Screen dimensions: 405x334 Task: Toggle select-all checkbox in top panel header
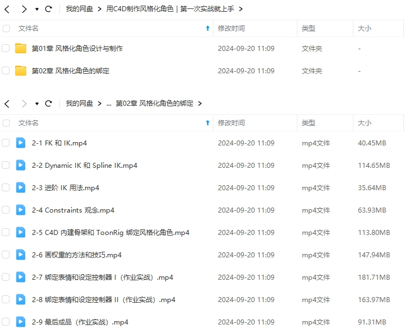tap(6, 29)
